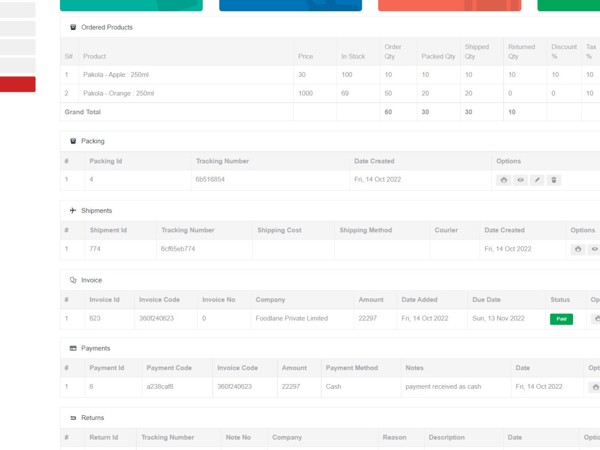Select the topmost sidebar menu entry

pos(17,10)
